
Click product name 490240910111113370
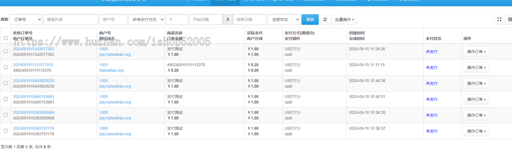[186, 65]
